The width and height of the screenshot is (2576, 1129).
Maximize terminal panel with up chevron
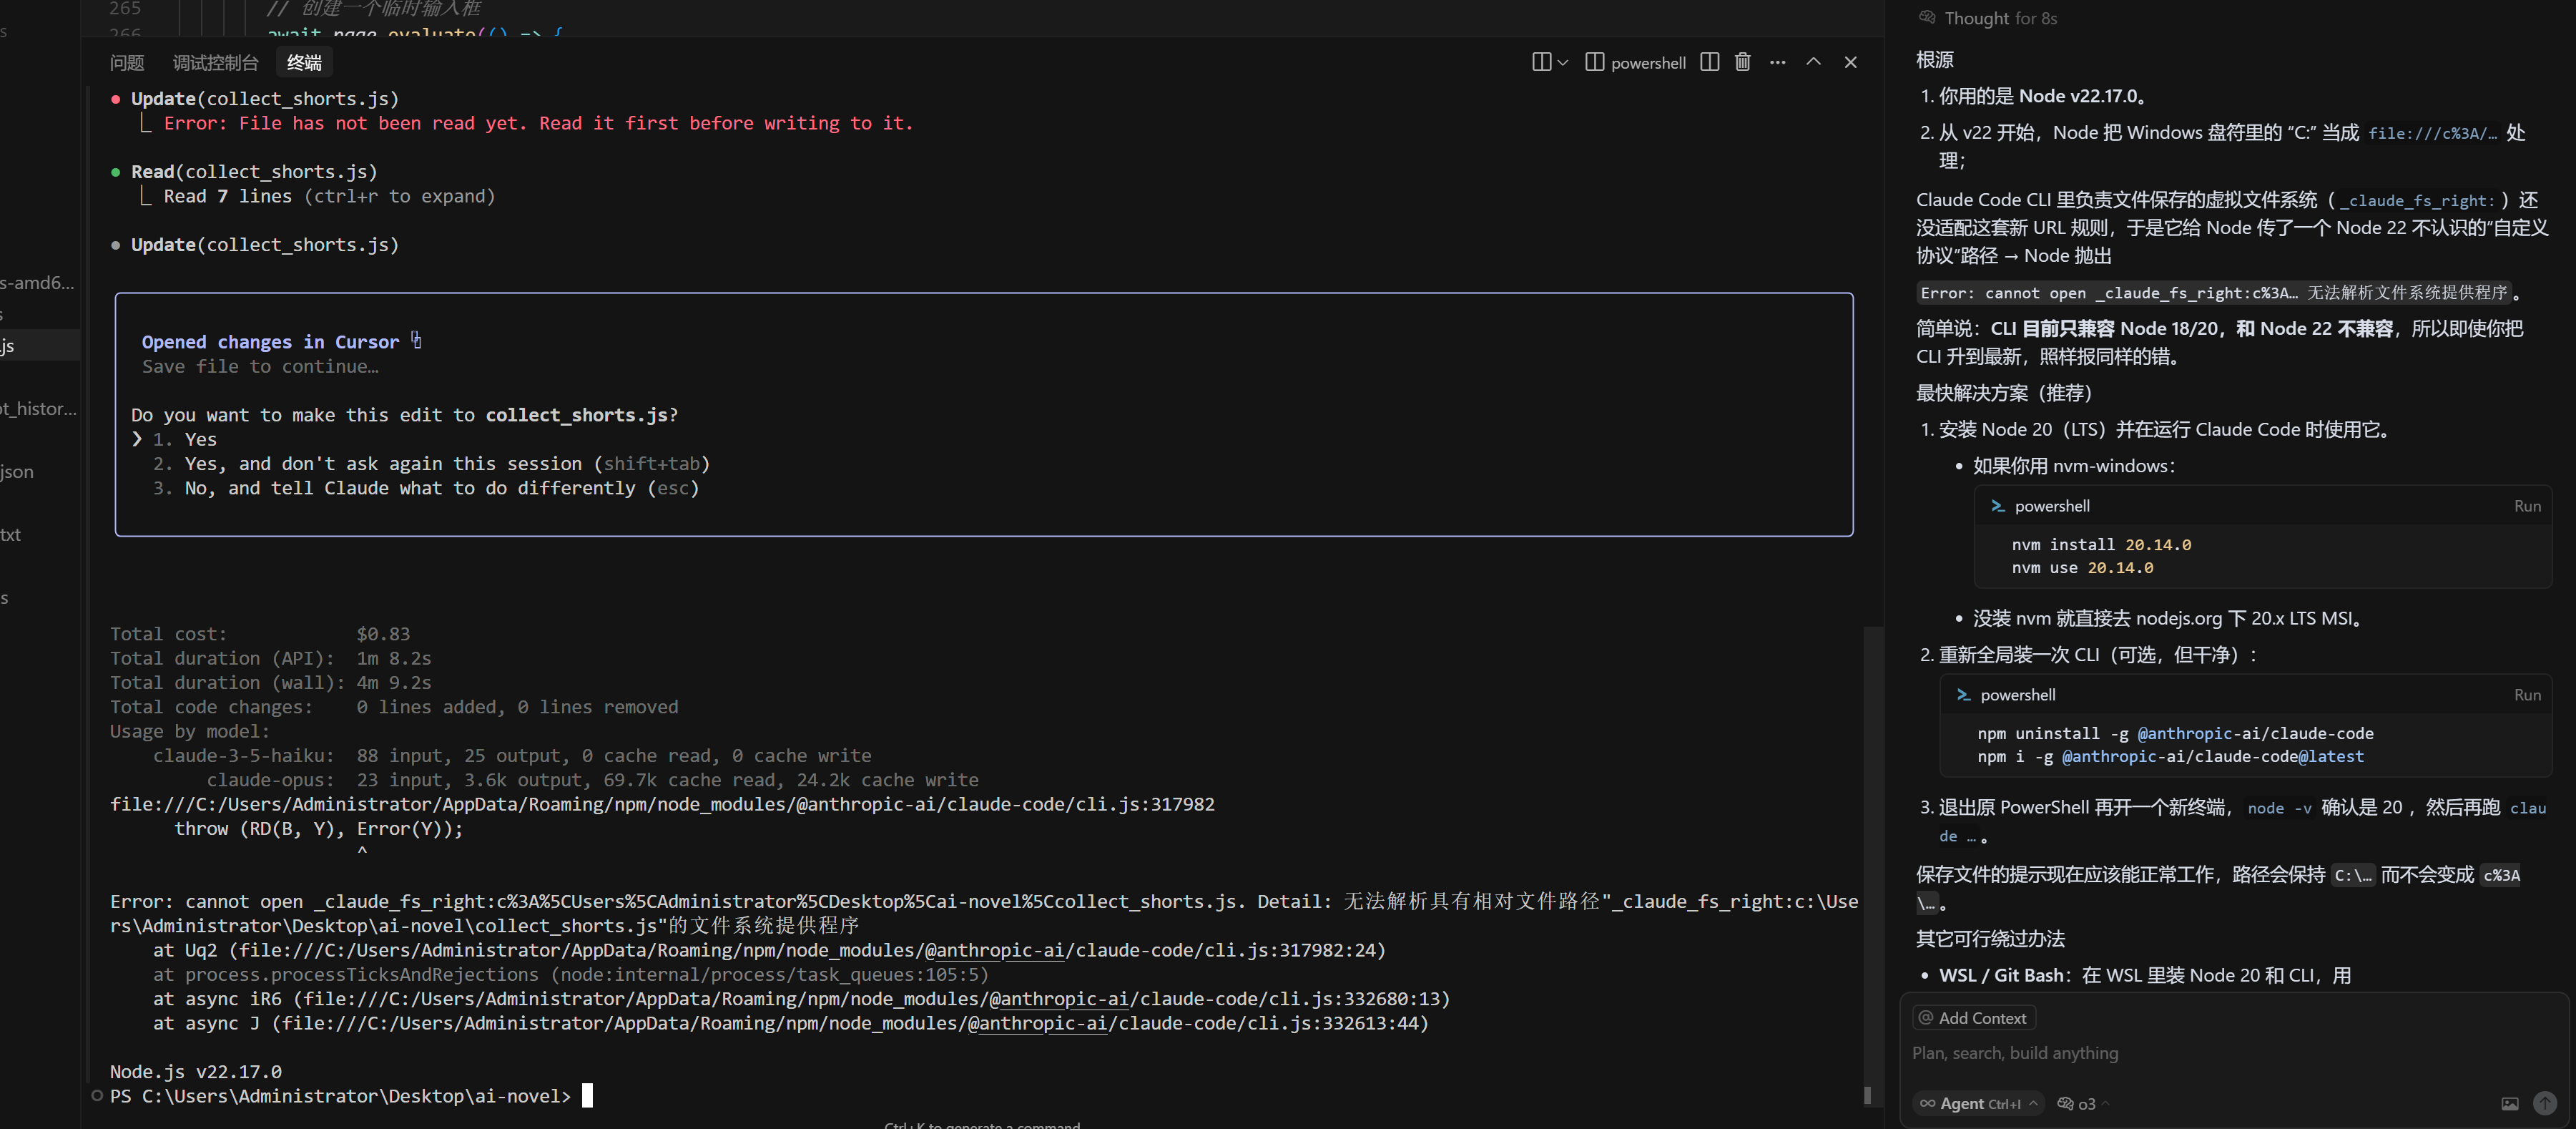pyautogui.click(x=1813, y=62)
